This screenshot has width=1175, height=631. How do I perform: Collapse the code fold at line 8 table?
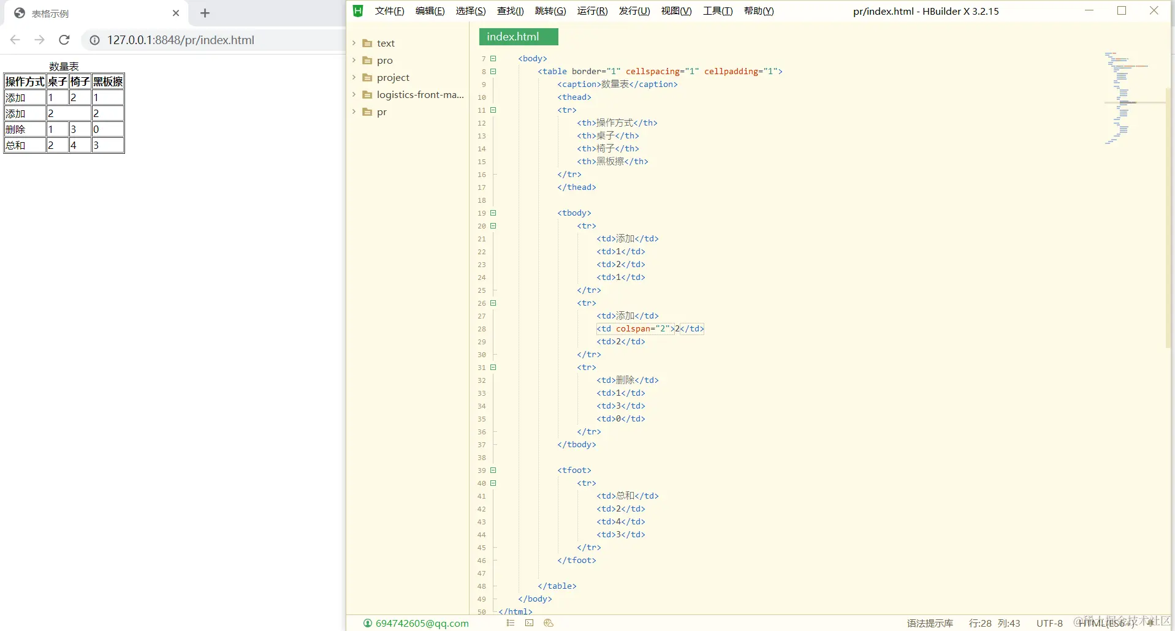click(x=493, y=72)
